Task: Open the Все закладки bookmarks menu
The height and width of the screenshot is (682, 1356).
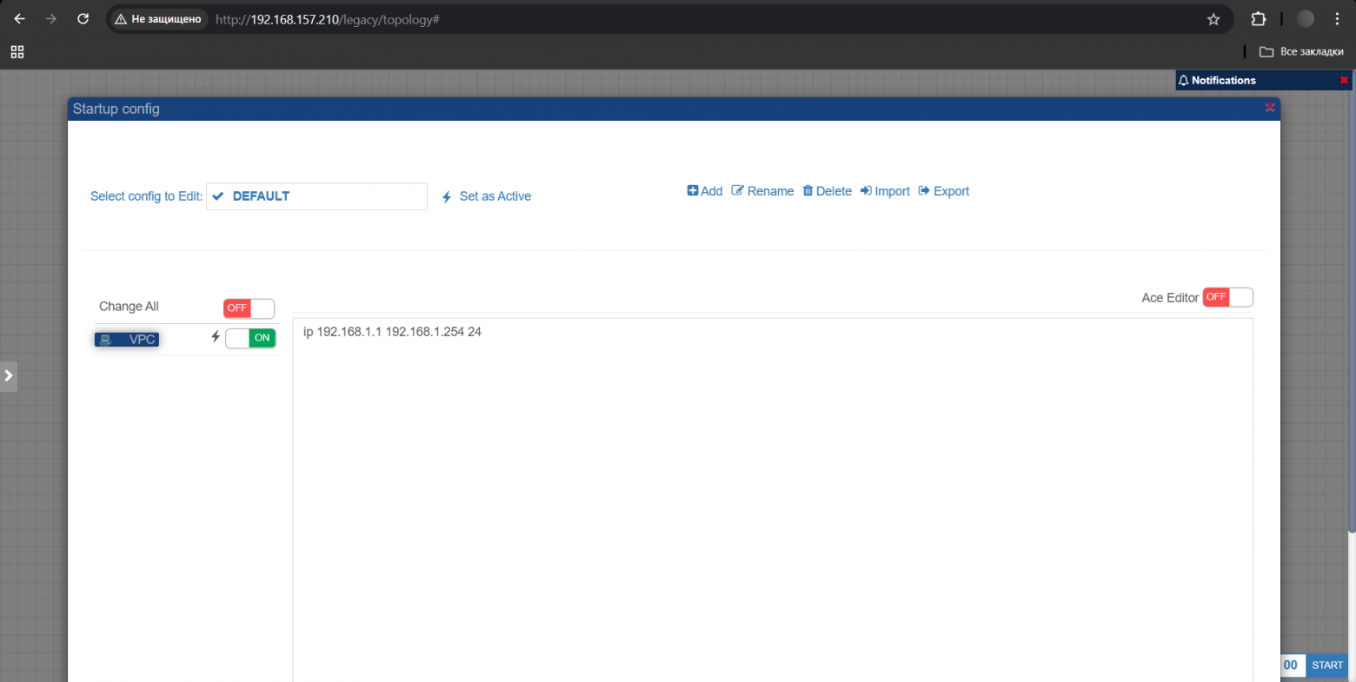Action: tap(1301, 51)
